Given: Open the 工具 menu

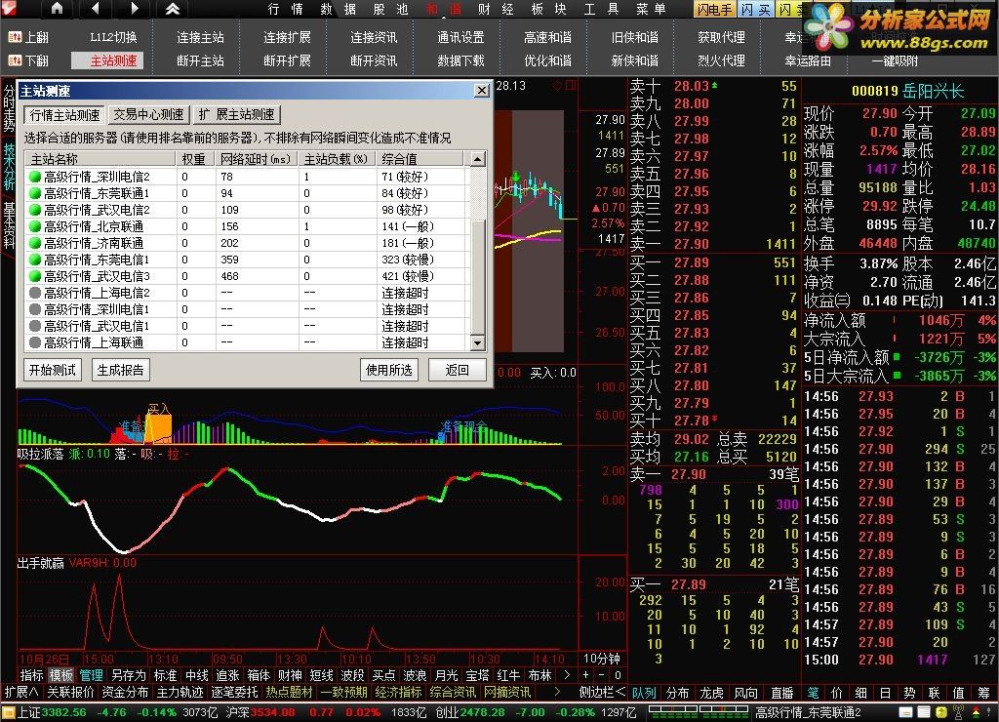Looking at the screenshot, I should coord(601,9).
